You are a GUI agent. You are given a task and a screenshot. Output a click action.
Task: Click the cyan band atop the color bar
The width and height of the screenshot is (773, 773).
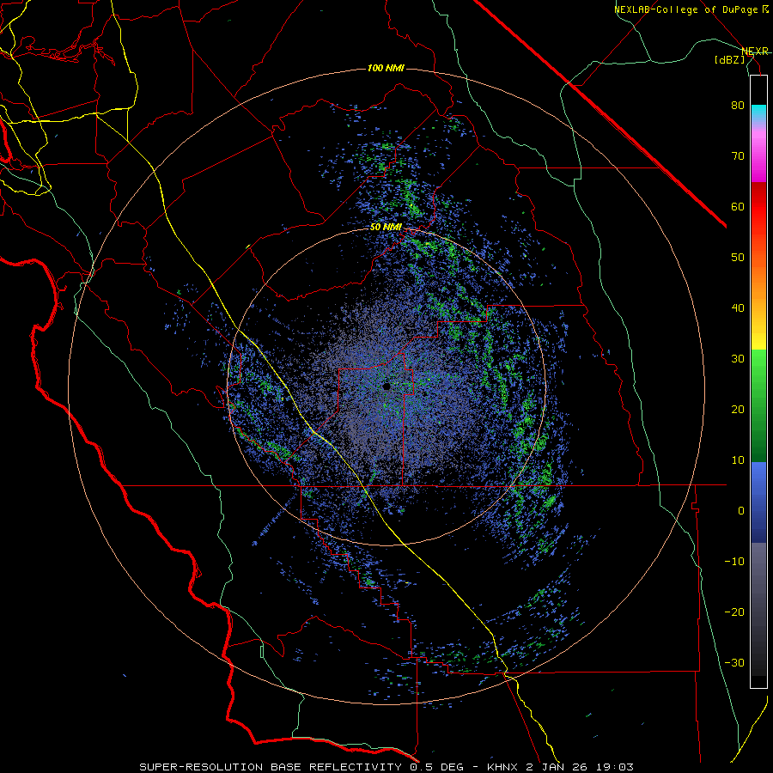[x=758, y=113]
